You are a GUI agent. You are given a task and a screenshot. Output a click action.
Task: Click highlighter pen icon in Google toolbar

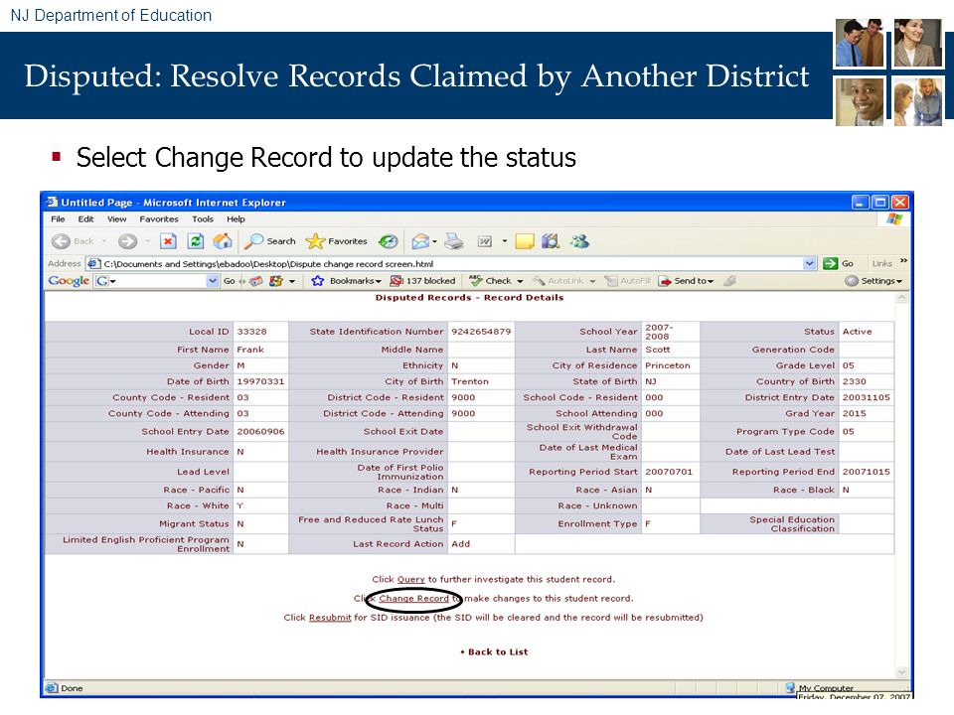click(729, 281)
